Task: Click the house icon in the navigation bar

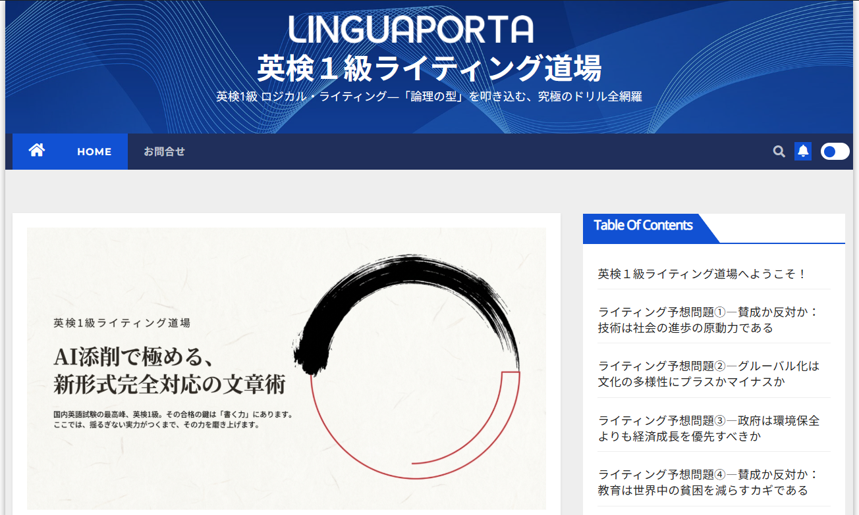Action: [x=36, y=151]
